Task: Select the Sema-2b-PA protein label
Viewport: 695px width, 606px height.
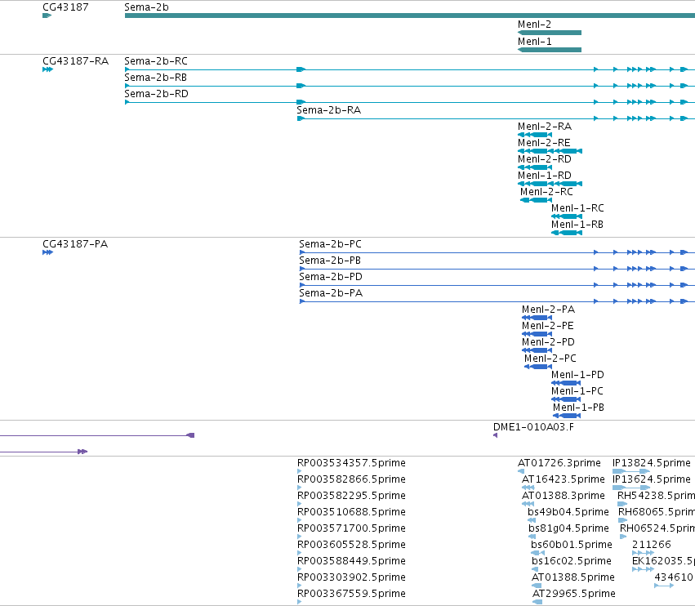Action: click(331, 293)
